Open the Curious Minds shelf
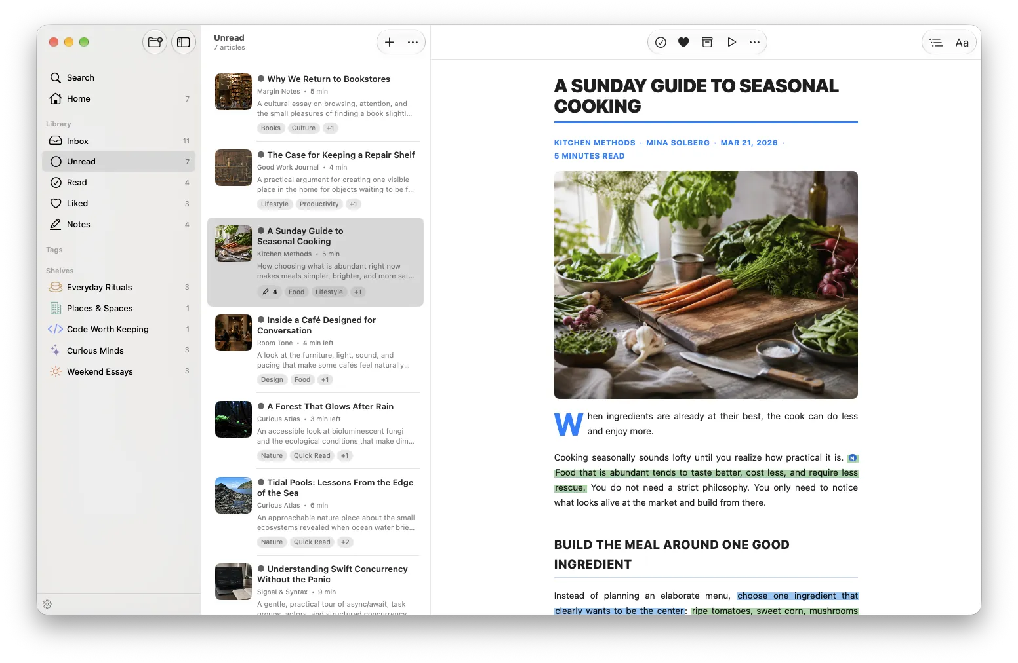This screenshot has height=663, width=1018. [x=119, y=350]
